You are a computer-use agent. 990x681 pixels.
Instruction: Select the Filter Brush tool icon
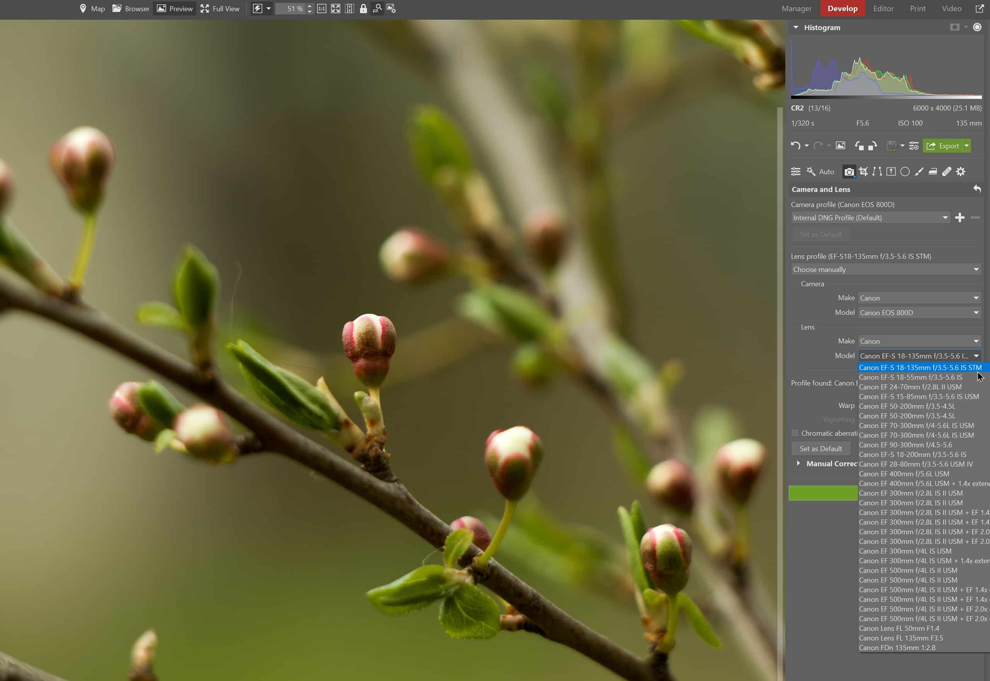point(919,172)
